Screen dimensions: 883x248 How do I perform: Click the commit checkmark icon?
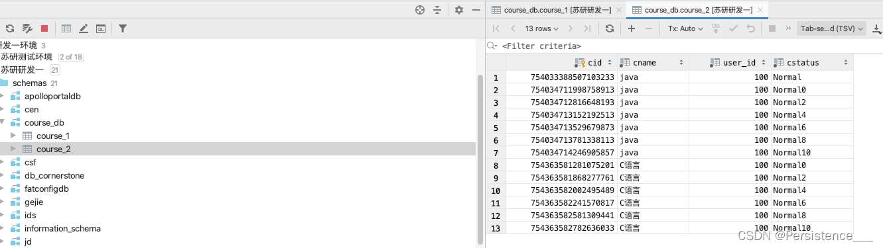click(x=733, y=28)
